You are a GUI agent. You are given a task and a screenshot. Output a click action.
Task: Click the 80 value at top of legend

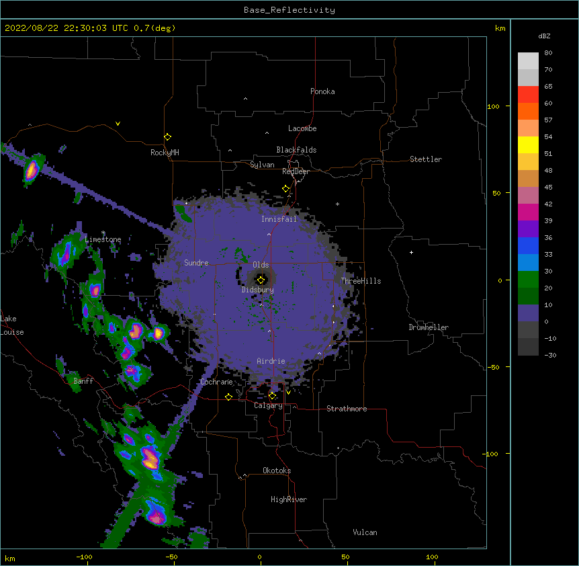tap(548, 53)
